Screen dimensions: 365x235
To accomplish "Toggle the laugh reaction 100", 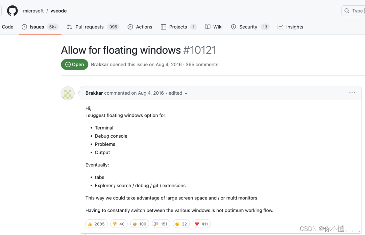I will coord(140,224).
